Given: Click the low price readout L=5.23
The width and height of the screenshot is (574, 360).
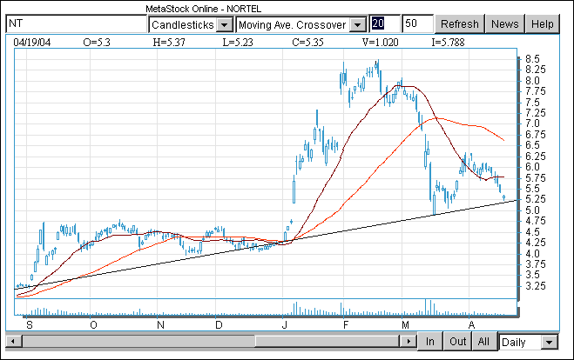Looking at the screenshot, I should tap(238, 43).
